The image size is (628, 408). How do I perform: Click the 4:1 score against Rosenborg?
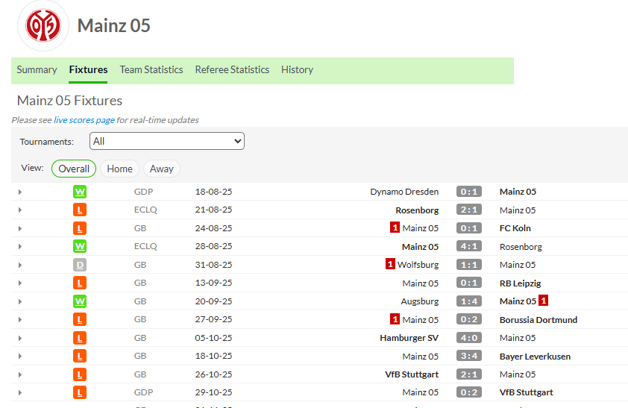point(468,247)
